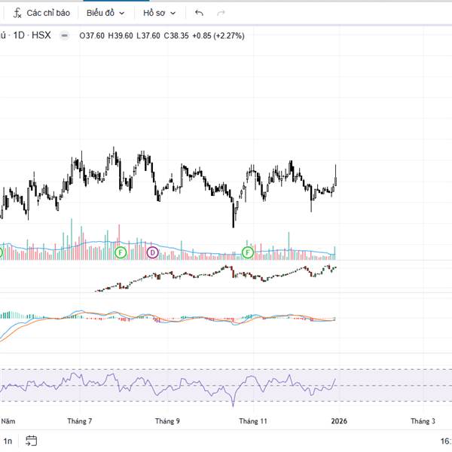Click the fx icon beside Các chỉ báo
Image resolution: width=452 pixels, height=452 pixels.
coord(17,13)
